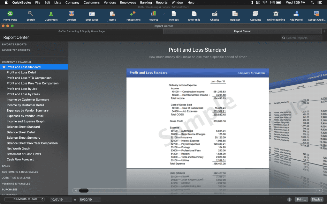Select the Statement of Cash Flows report
Image resolution: width=327 pixels, height=204 pixels.
click(x=24, y=154)
